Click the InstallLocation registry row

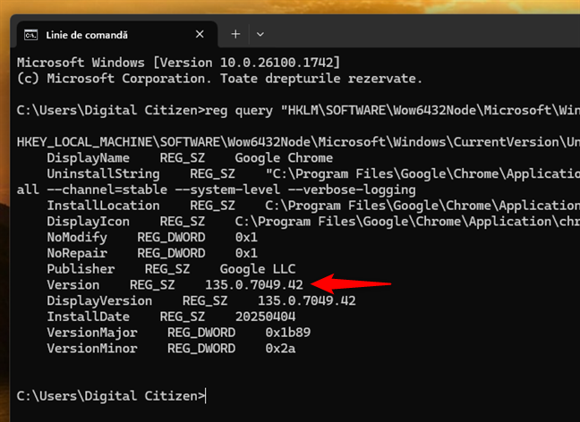[x=313, y=206]
